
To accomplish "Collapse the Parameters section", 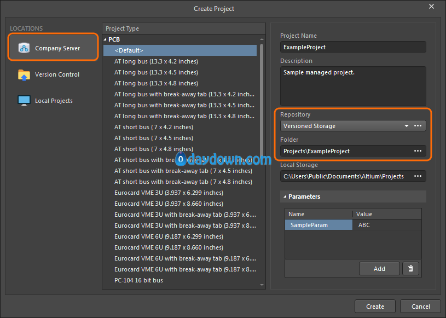I will [285, 196].
